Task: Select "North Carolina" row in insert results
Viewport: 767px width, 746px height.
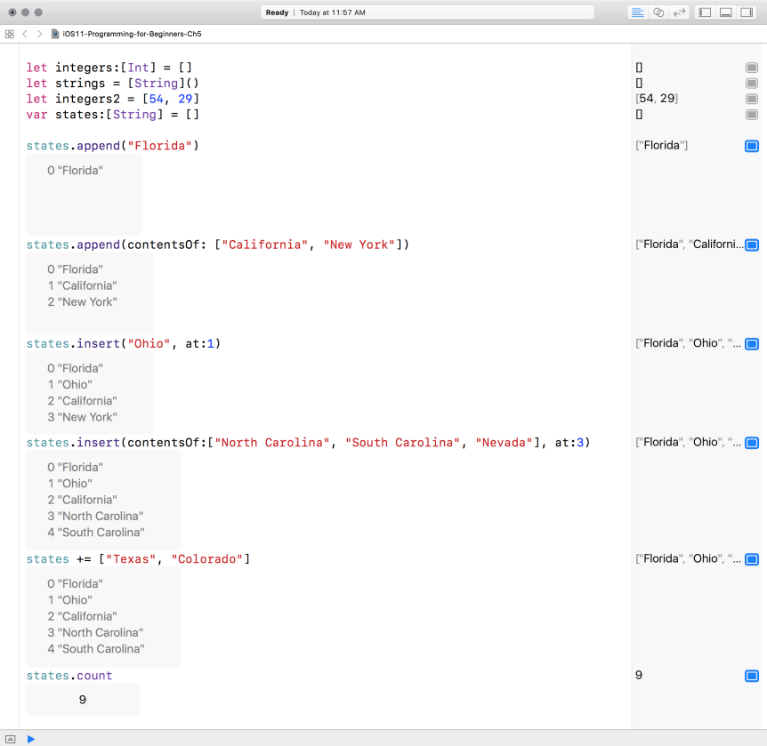Action: coord(95,516)
